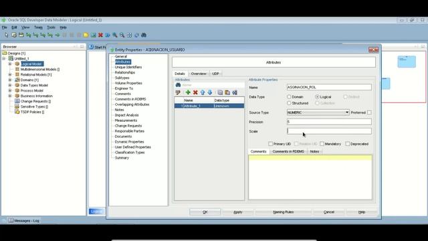
Task: Click the New Picture toolbar icon
Action: (x=93, y=35)
